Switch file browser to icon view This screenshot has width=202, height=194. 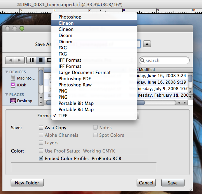(x=31, y=60)
